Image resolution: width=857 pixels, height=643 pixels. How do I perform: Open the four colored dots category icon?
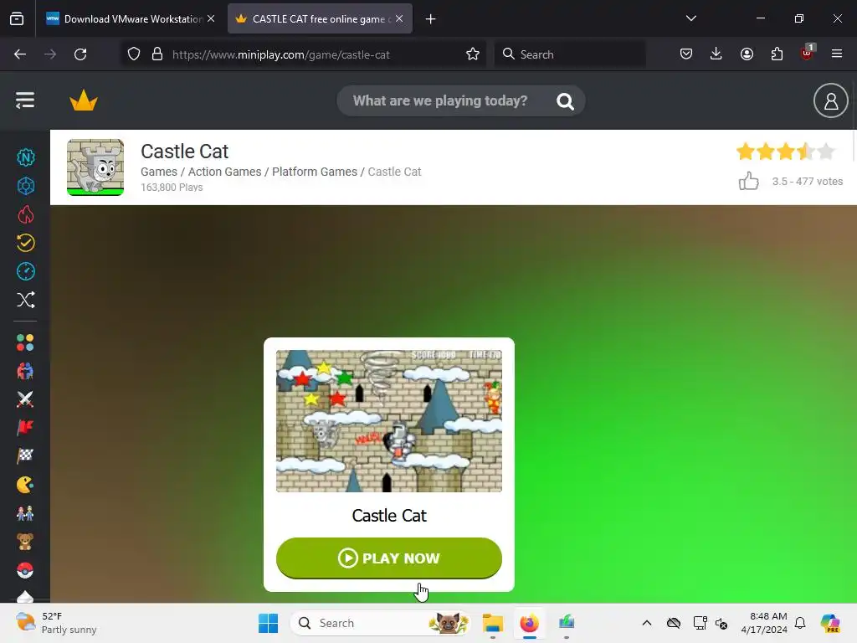click(25, 342)
